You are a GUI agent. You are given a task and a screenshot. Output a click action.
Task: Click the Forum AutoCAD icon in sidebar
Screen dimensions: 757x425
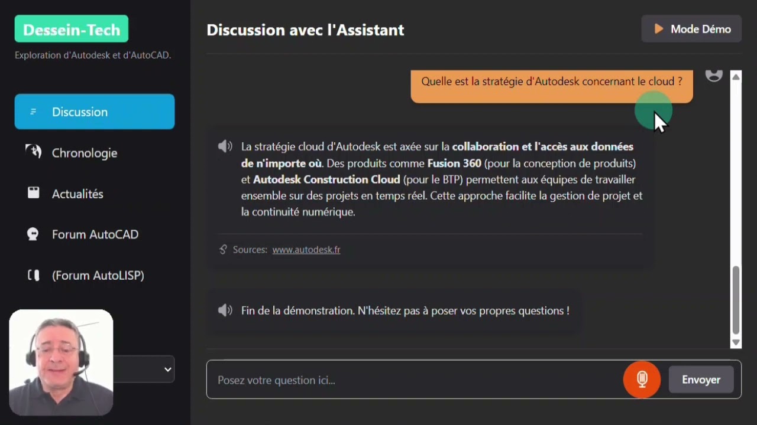[x=34, y=234]
